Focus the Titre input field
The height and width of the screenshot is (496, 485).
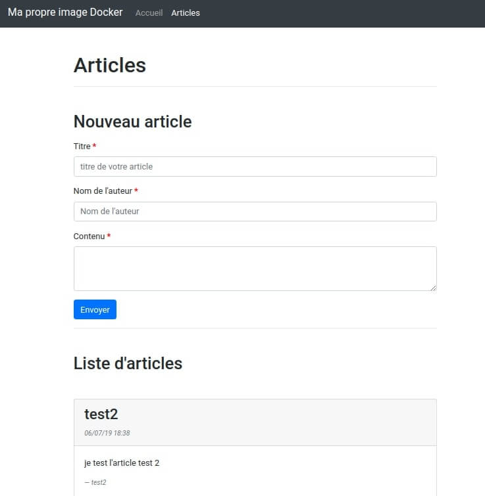[255, 167]
